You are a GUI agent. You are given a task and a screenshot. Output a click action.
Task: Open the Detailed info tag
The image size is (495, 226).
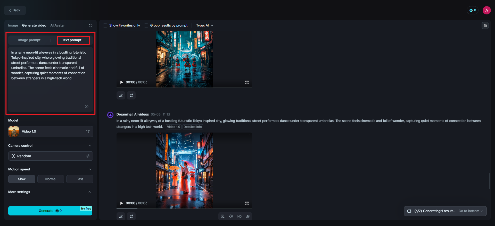[x=193, y=127]
